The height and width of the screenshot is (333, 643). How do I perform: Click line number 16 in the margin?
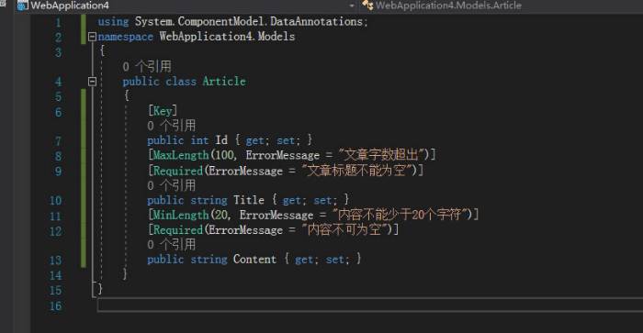click(55, 306)
